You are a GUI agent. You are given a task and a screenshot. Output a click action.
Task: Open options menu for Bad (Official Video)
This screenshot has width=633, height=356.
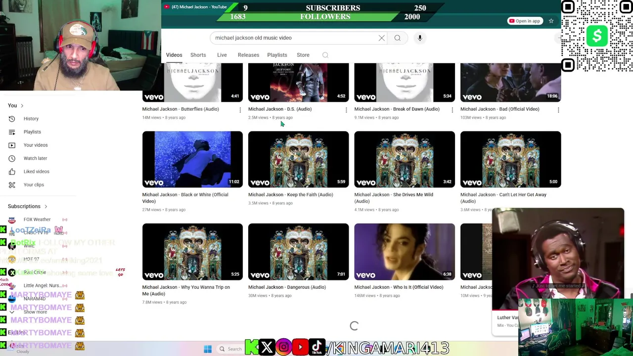[558, 110]
